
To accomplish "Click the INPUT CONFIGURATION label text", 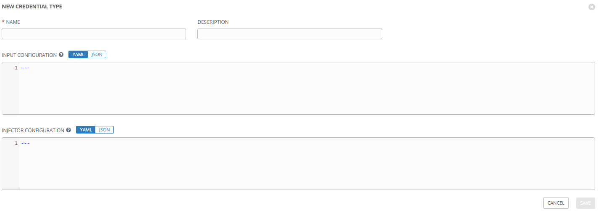I will click(x=29, y=55).
